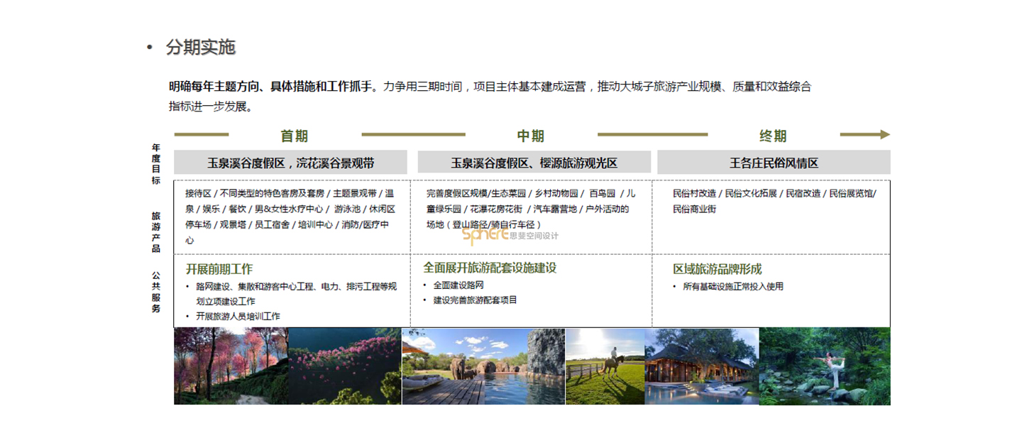Viewport: 1022px width, 426px height.
Task: Click the heading "全面展开旅游配套设施建设"
Action: [x=490, y=268]
